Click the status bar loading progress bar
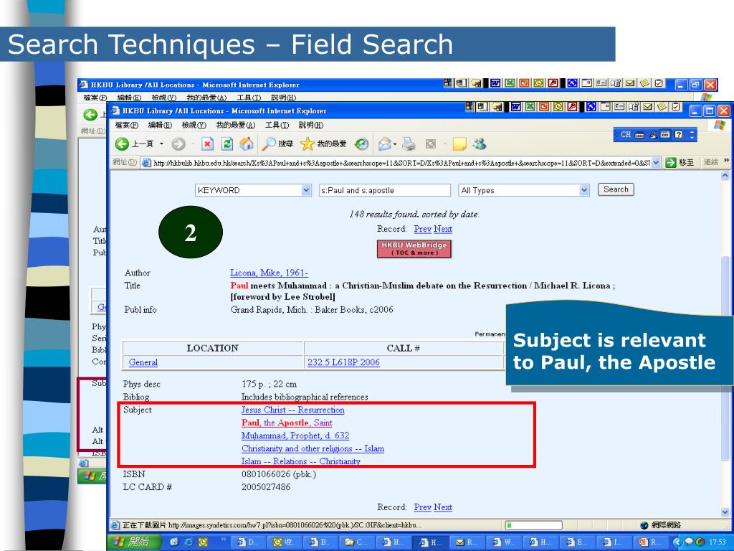 pyautogui.click(x=533, y=525)
